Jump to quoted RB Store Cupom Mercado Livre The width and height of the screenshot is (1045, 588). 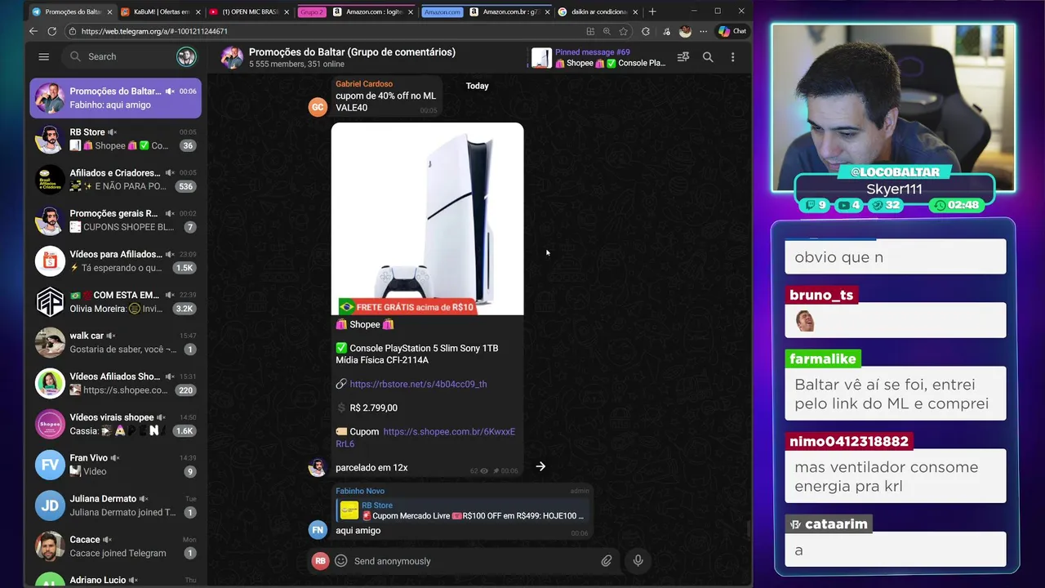tap(462, 510)
